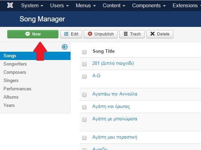The width and height of the screenshot is (201, 150).
Task: Click the Trash button
Action: tap(132, 34)
